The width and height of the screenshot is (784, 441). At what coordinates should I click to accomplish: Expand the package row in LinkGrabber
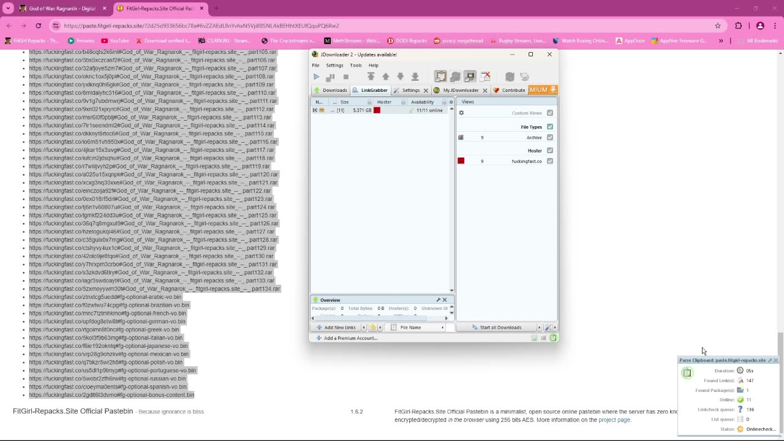pyautogui.click(x=315, y=110)
